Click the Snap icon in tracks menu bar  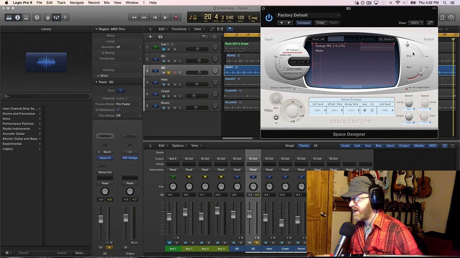pos(230,29)
